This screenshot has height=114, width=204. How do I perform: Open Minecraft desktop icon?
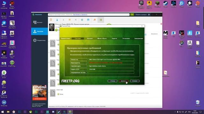(x=157, y=4)
